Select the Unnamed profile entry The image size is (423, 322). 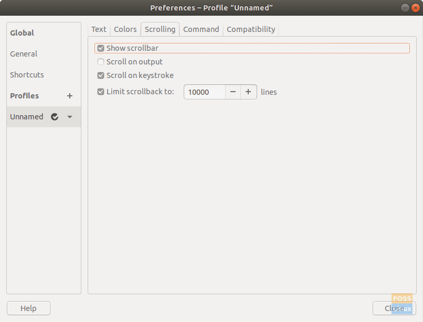click(x=27, y=117)
